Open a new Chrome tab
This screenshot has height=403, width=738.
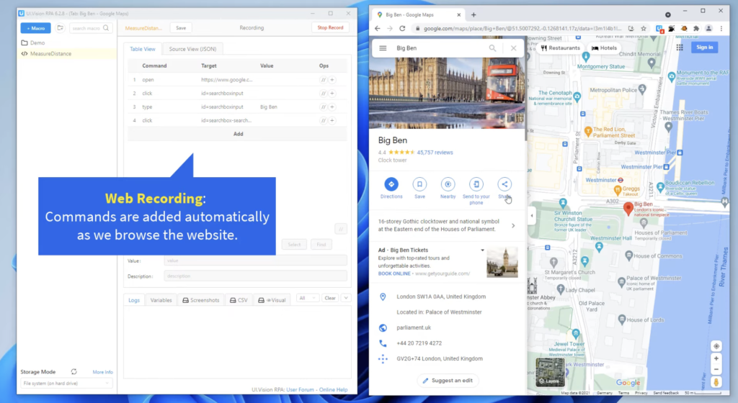[474, 14]
